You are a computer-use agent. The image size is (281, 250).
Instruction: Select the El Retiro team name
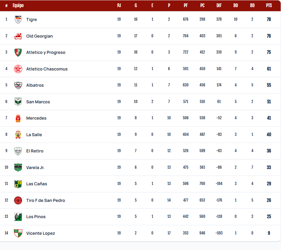(x=35, y=151)
